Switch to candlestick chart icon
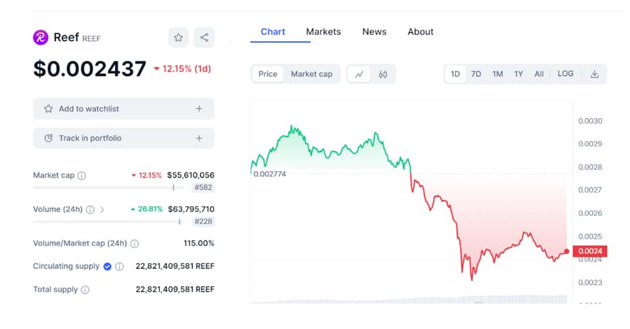Screen dimensions: 630x329 [x=382, y=74]
